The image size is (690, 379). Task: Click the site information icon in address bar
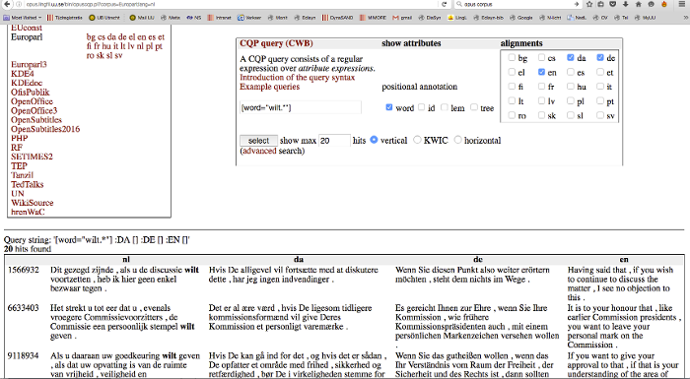(x=19, y=4)
